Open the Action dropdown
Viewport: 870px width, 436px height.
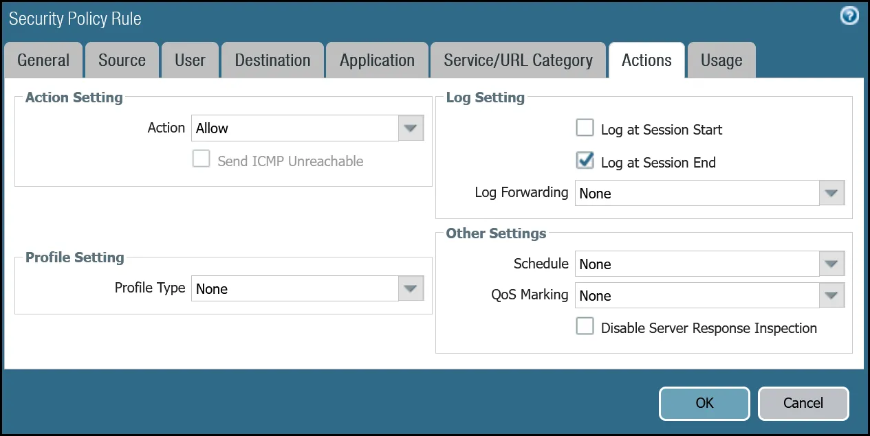coord(411,128)
